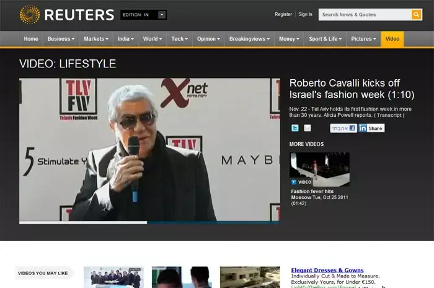Expand the Money menu
The height and width of the screenshot is (288, 434).
pyautogui.click(x=289, y=39)
